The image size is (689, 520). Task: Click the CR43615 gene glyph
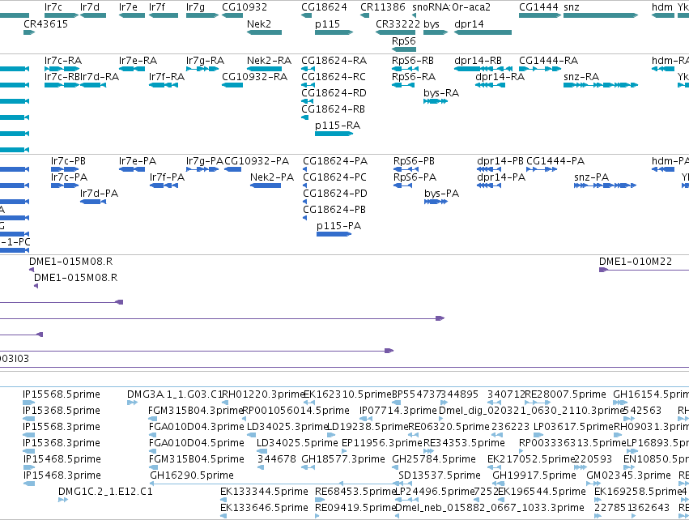point(29,32)
